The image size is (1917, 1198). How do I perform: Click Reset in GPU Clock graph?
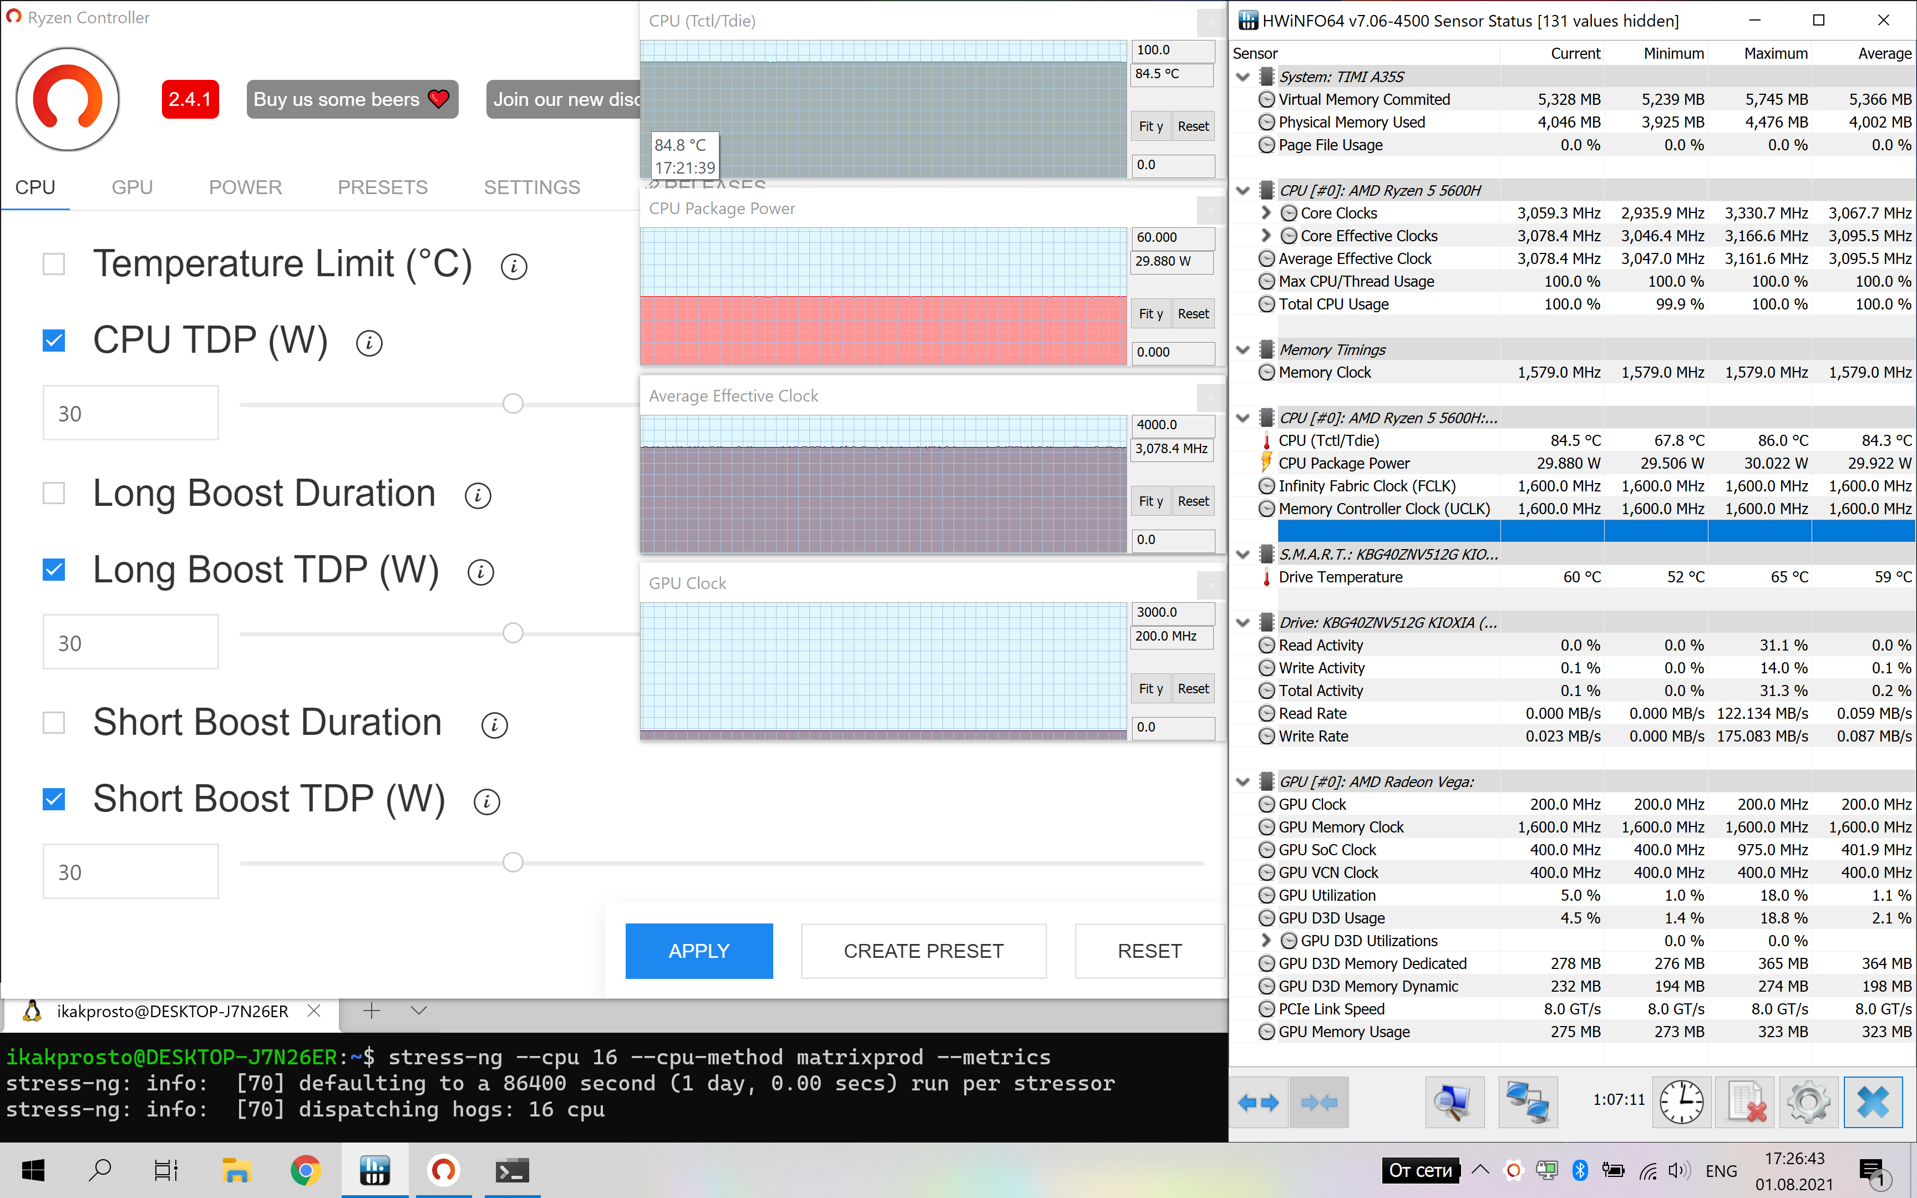point(1193,688)
